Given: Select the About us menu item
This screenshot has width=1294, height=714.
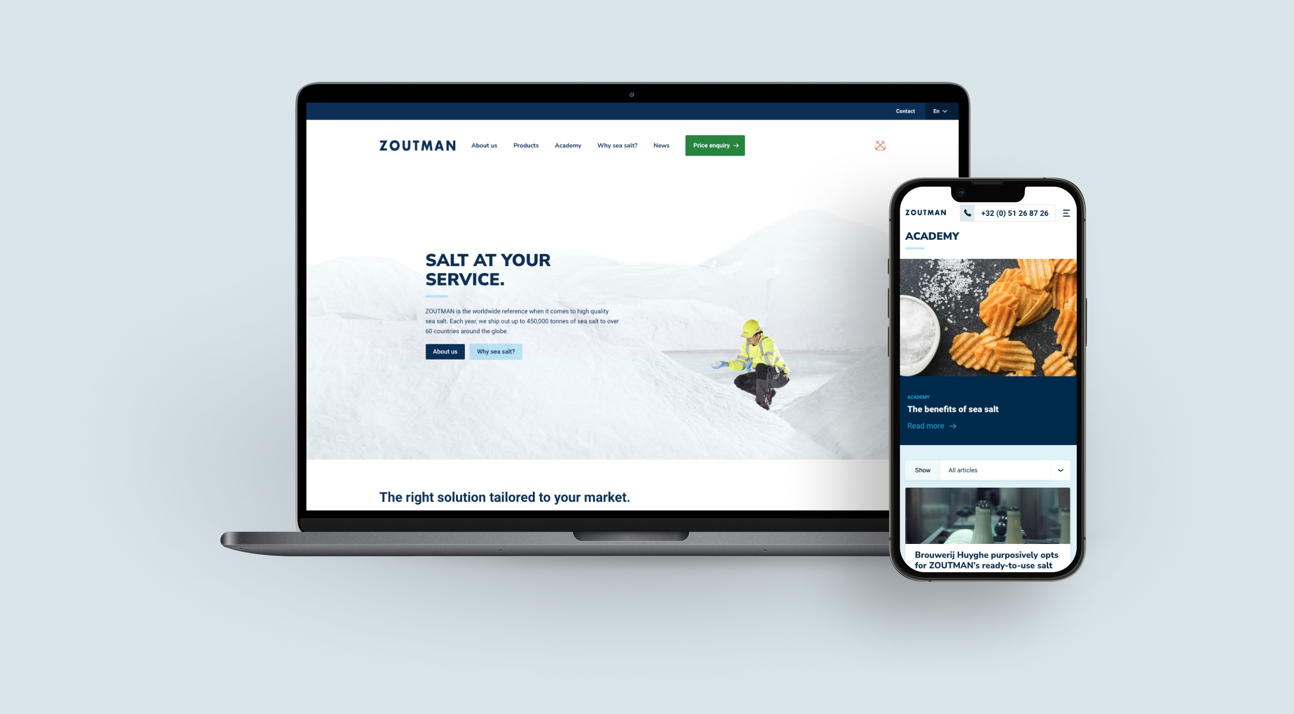Looking at the screenshot, I should click(484, 145).
